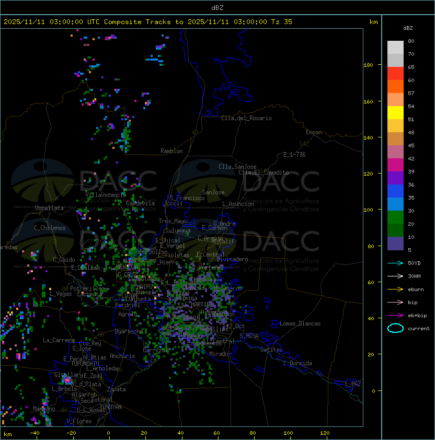Viewport: 435px width, 440px height.
Task: Select the orange 57-60 dBZ color band
Action: 395,87
